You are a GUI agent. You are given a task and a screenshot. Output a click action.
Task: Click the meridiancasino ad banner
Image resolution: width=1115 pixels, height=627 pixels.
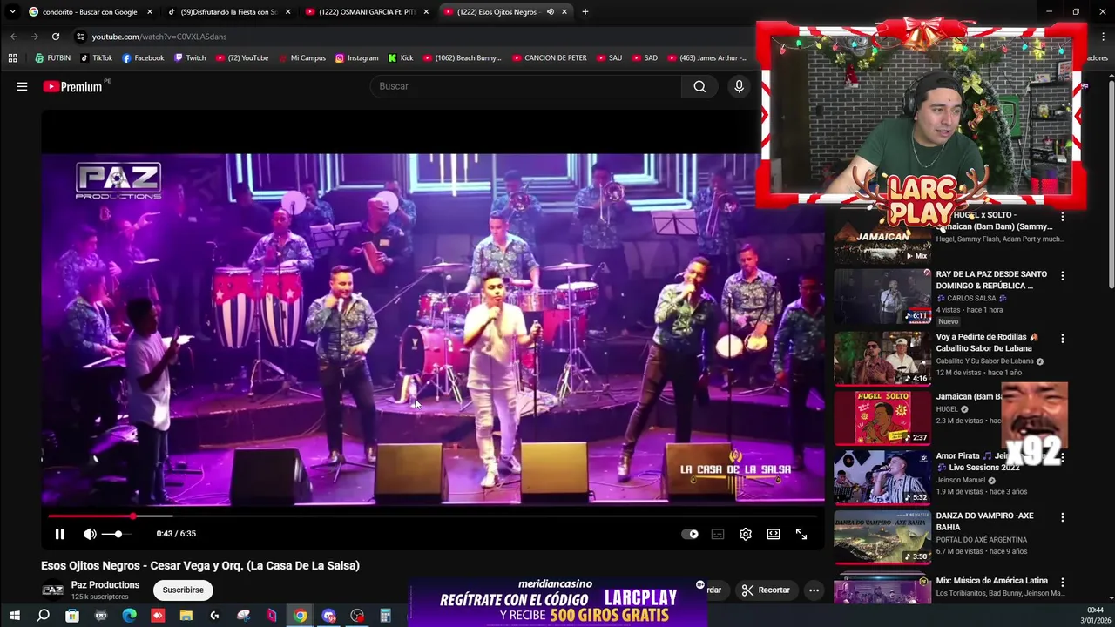pyautogui.click(x=557, y=602)
